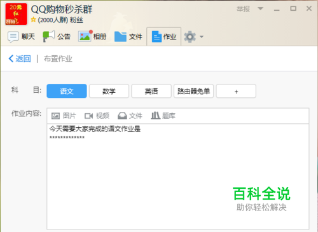Viewport: 318px width, 232px height.
Task: Maximize the QQ group window
Action: (293, 8)
